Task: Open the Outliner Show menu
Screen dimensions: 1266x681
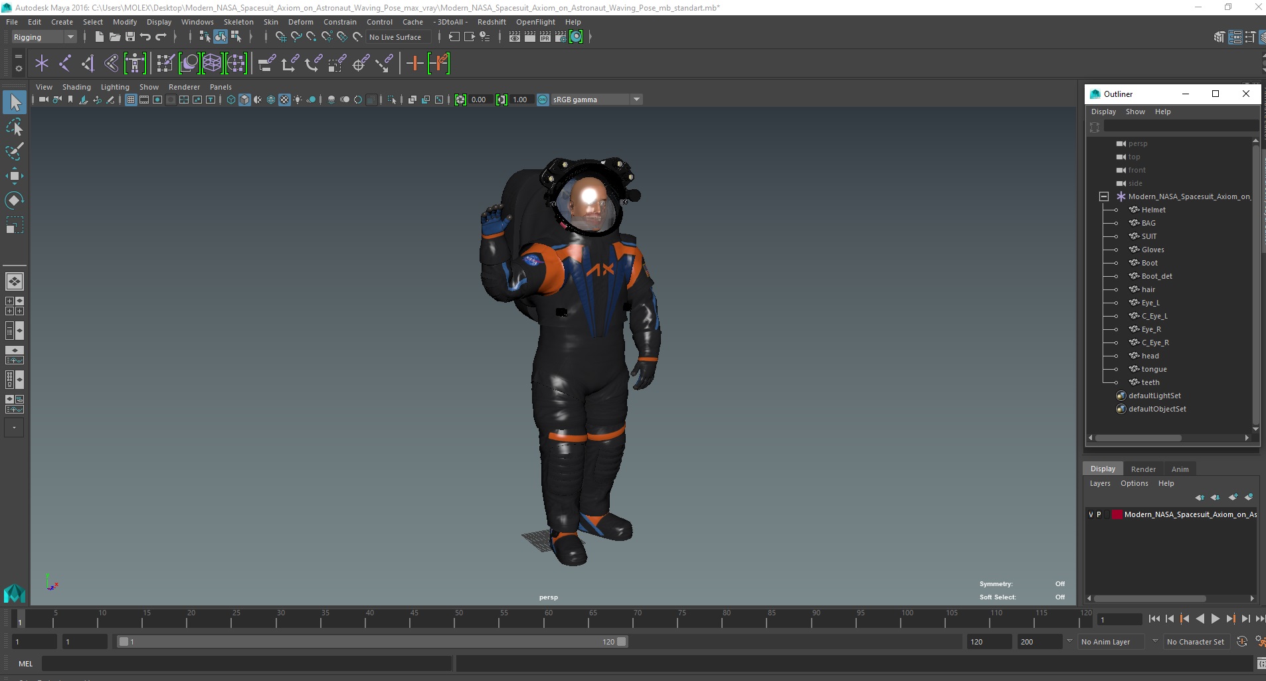Action: pos(1135,112)
